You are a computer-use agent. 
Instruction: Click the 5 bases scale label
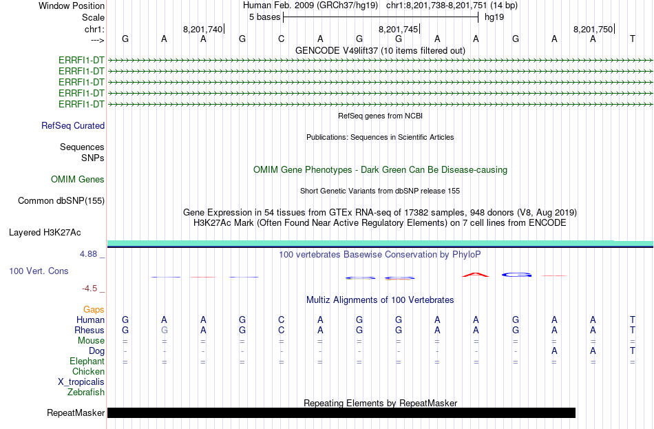point(265,17)
